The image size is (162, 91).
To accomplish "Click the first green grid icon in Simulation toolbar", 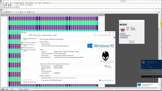I will [x=28, y=12].
